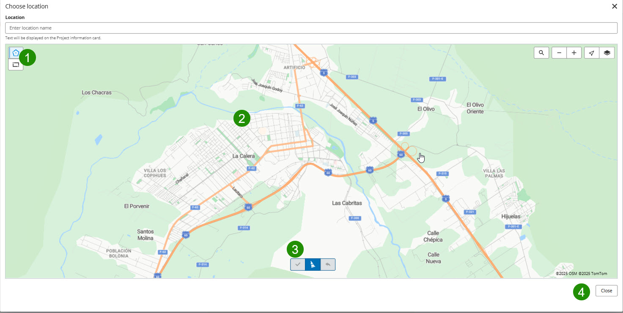Image resolution: width=623 pixels, height=313 pixels.
Task: Click the Calle Nueva map label
Action: (x=434, y=258)
